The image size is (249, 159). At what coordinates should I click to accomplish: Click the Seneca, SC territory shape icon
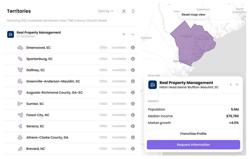(x=20, y=126)
